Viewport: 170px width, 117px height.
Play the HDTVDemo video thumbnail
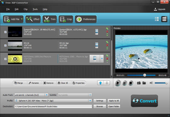15,59
